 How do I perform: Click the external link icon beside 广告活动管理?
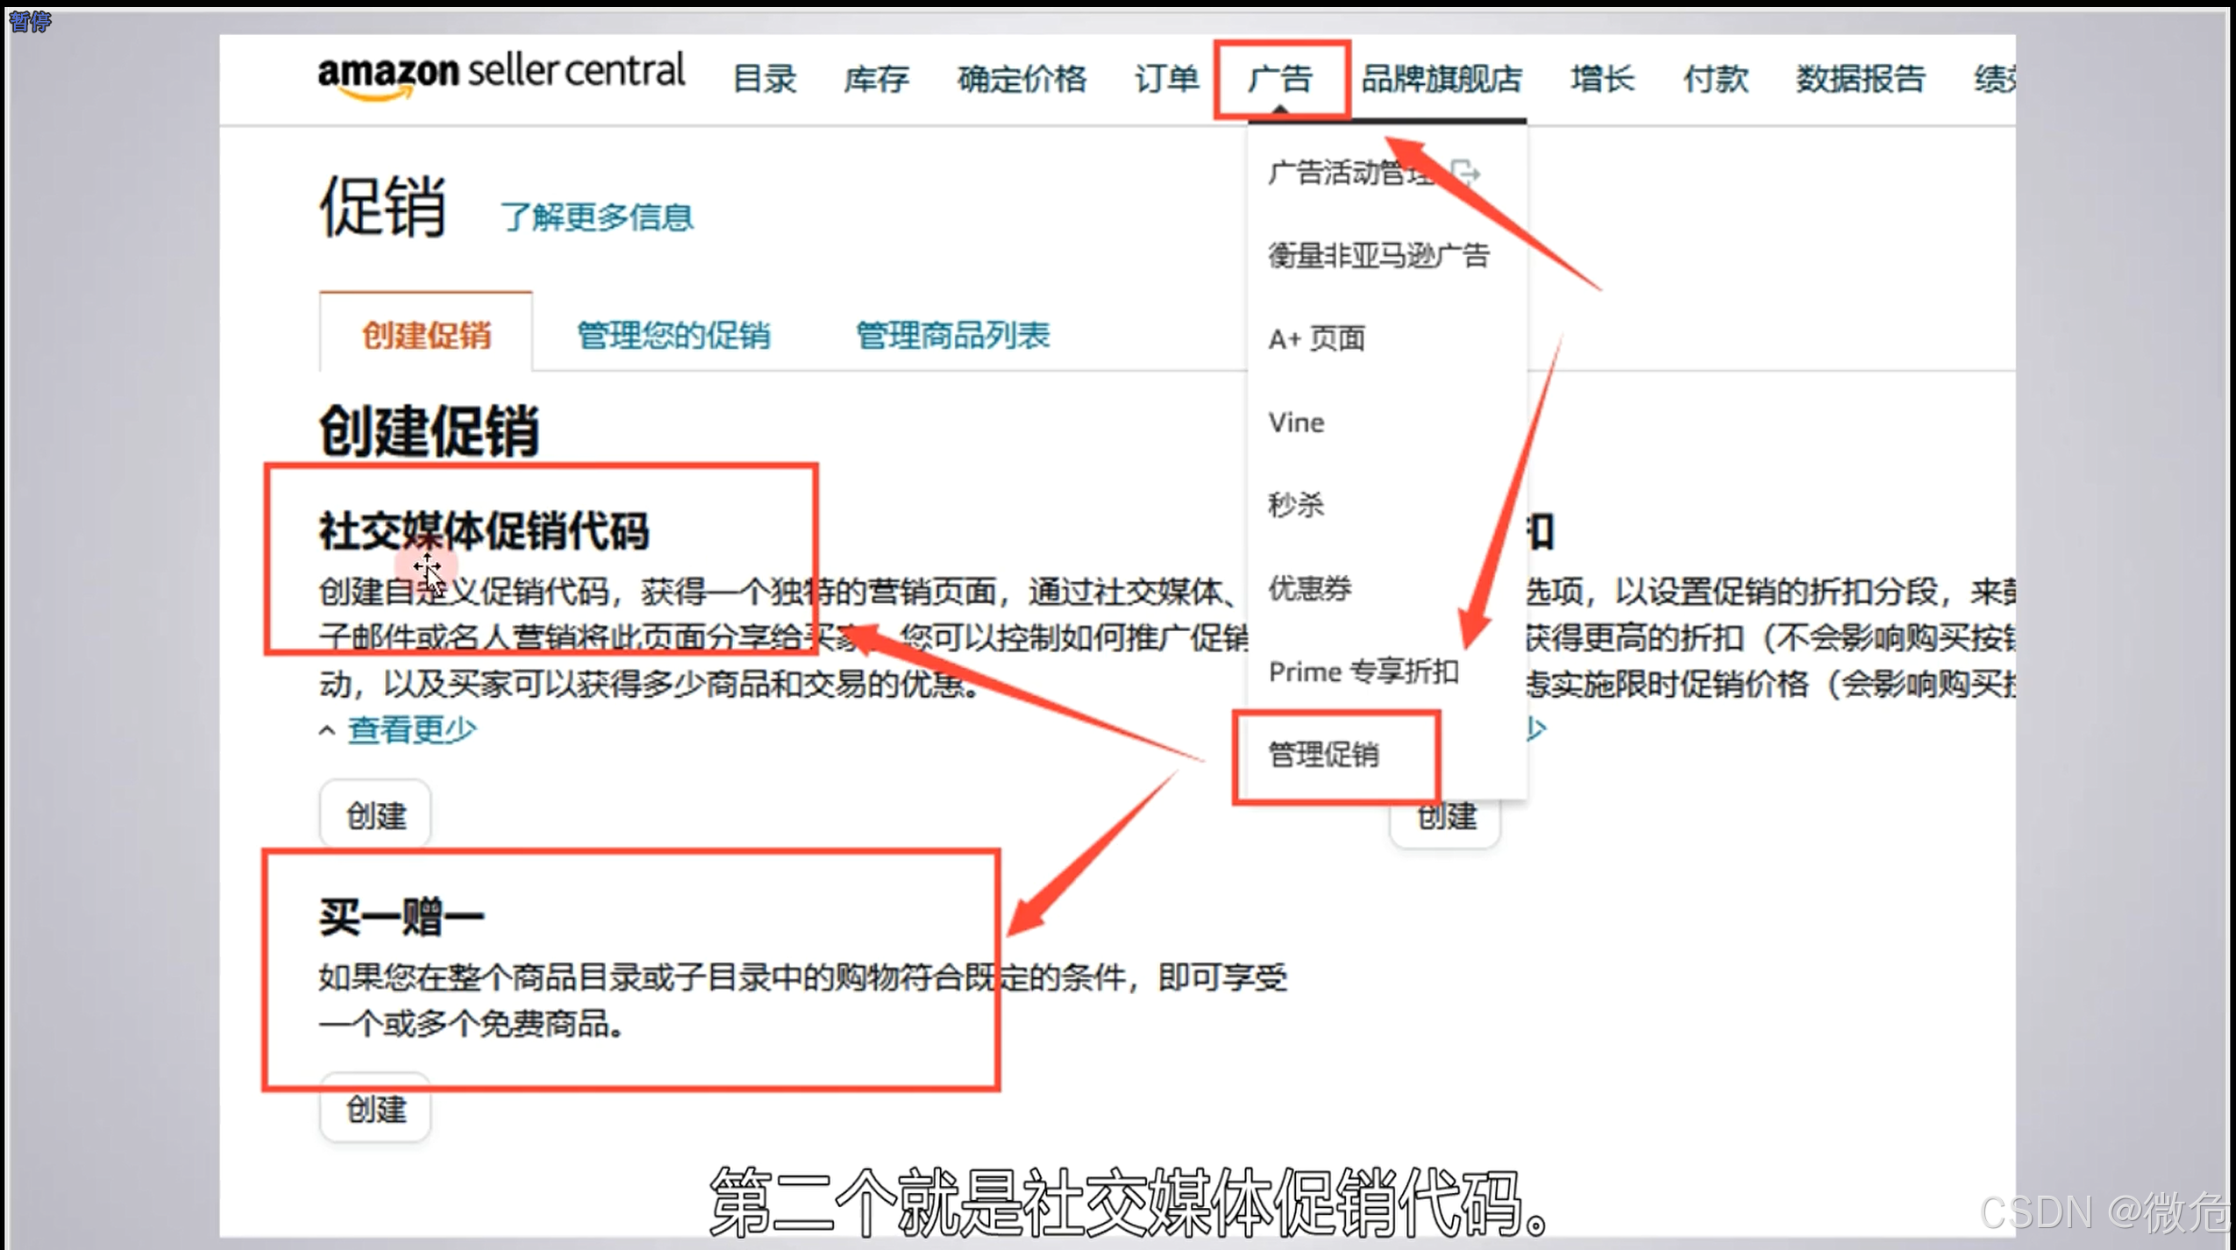[x=1465, y=173]
